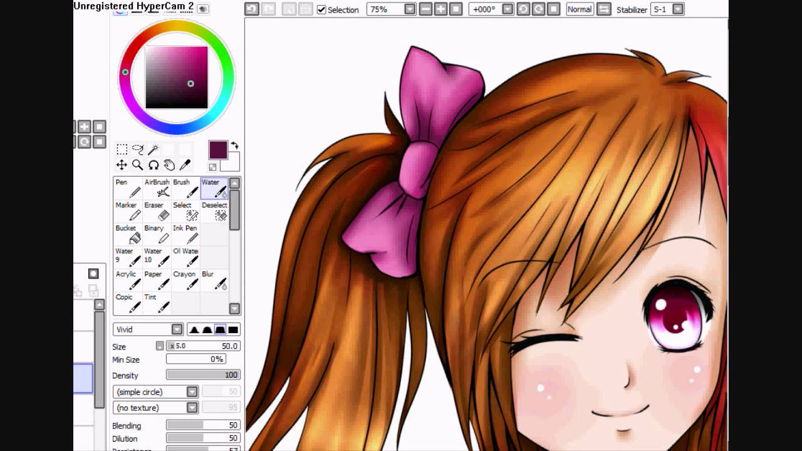Screen dimensions: 802x451
Task: Click the tool panel scroll down arrow
Action: [234, 308]
